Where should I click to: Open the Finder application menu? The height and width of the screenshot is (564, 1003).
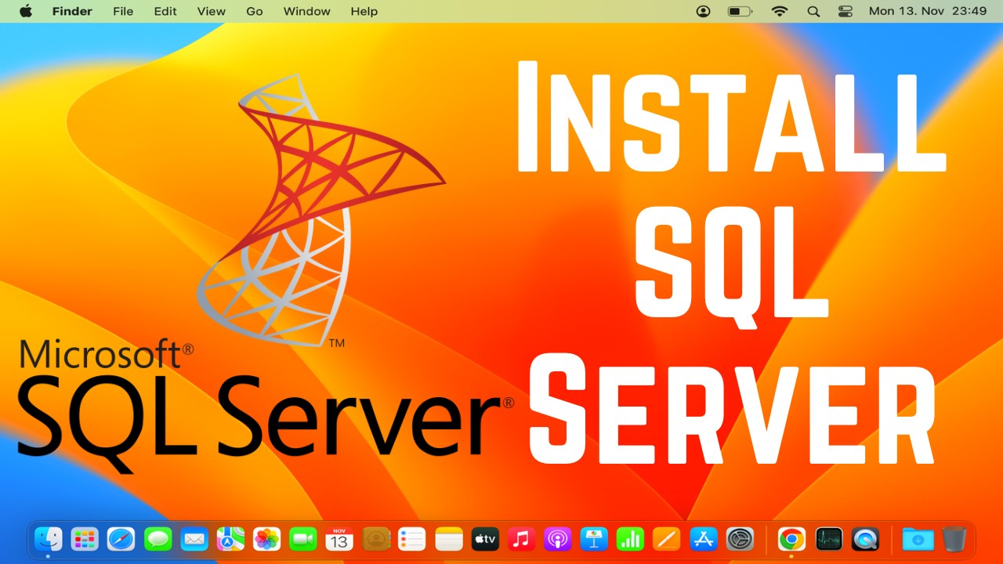point(72,11)
